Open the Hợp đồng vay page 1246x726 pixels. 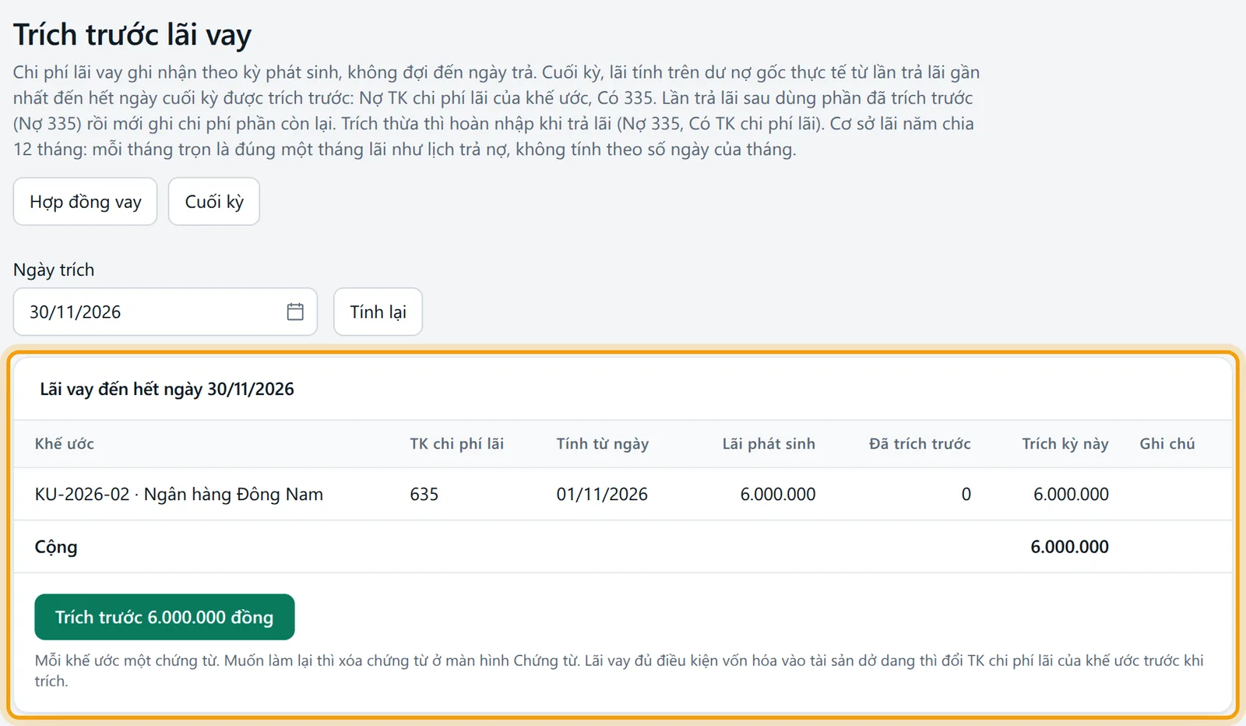point(86,202)
